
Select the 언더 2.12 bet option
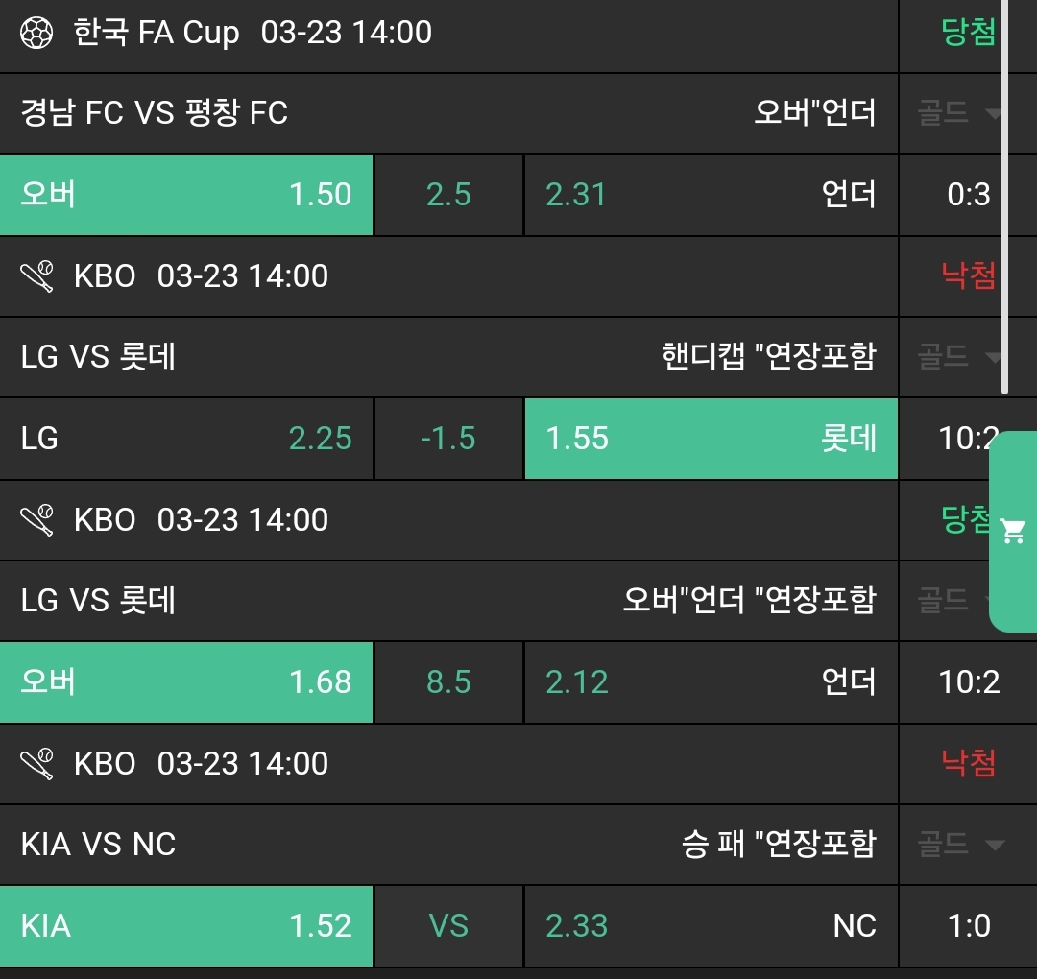point(711,682)
